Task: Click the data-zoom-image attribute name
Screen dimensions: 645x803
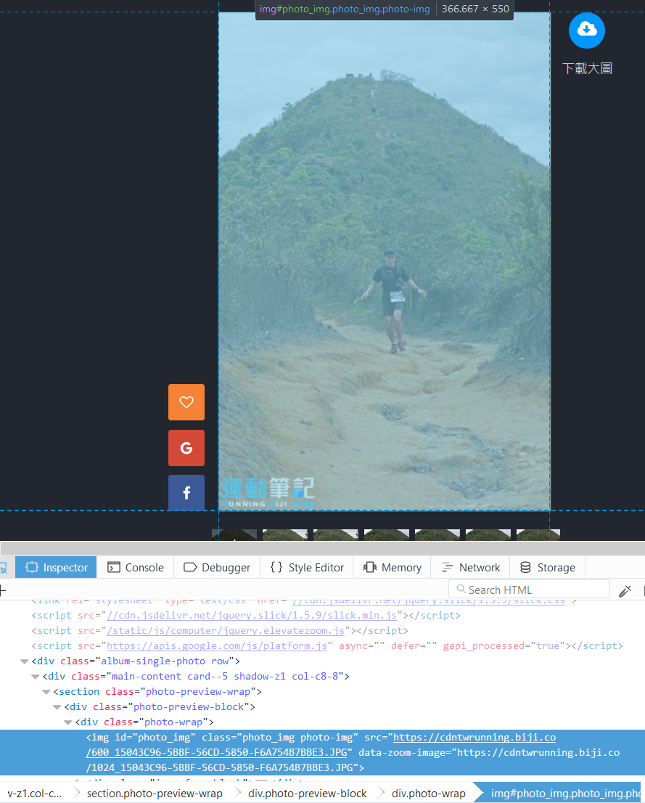Action: click(404, 752)
